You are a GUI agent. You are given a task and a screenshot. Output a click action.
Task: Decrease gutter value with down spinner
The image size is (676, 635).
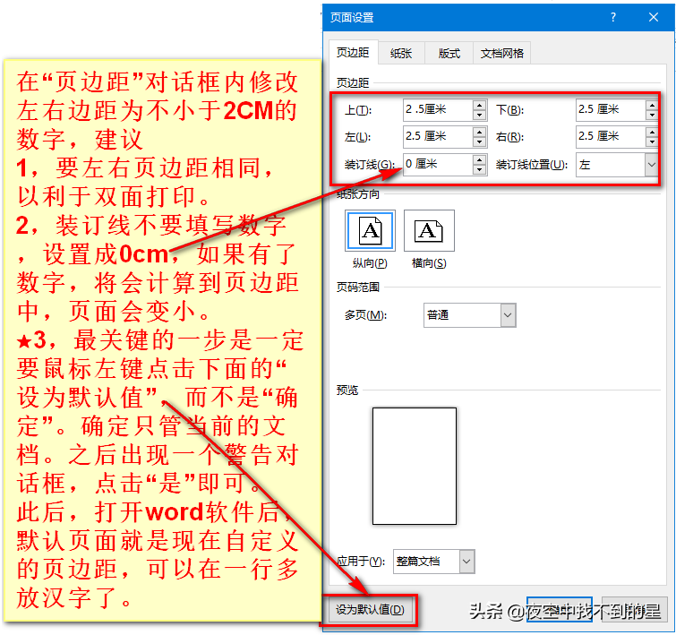479,170
